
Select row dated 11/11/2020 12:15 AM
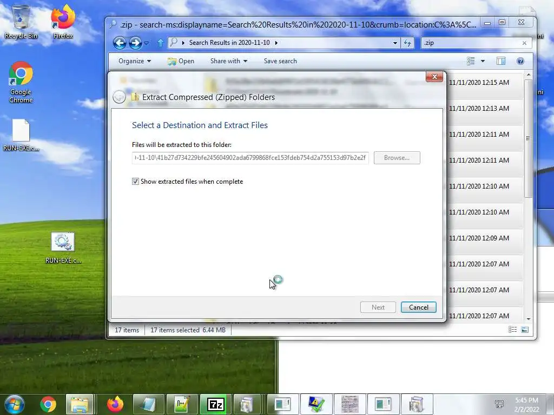(484, 85)
